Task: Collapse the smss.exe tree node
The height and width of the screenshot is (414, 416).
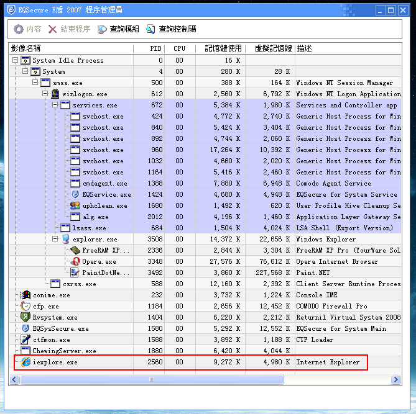Action: (35, 83)
